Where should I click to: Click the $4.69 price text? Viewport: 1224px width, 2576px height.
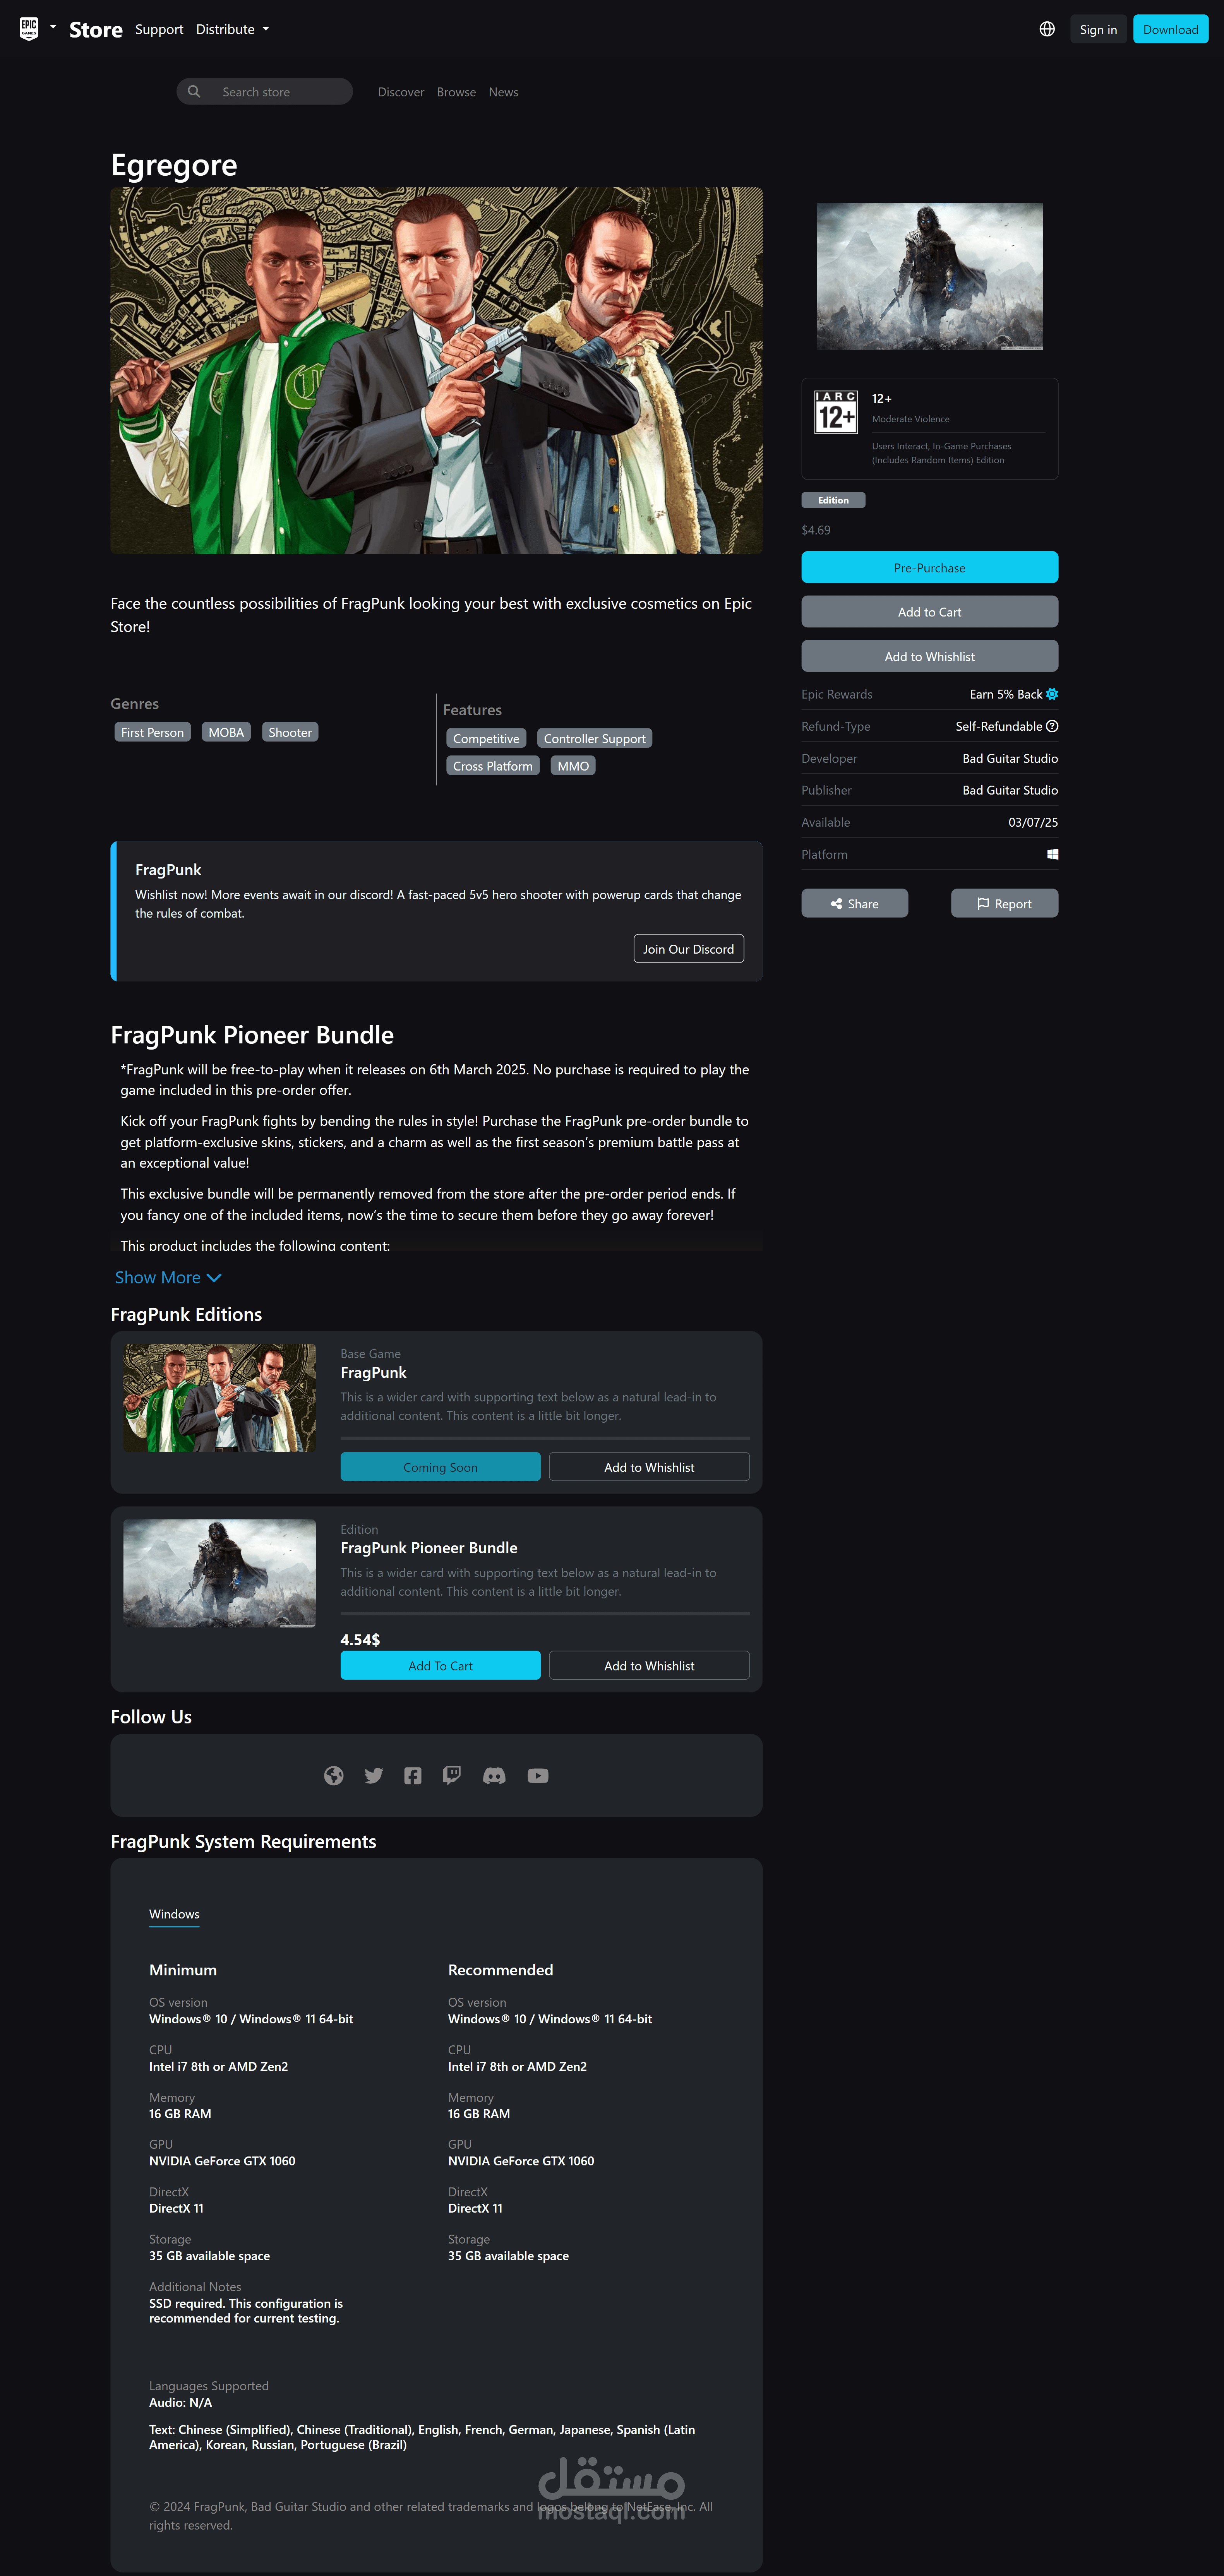(x=816, y=530)
